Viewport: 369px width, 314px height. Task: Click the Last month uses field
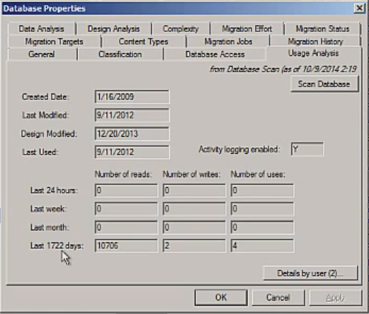pos(262,228)
